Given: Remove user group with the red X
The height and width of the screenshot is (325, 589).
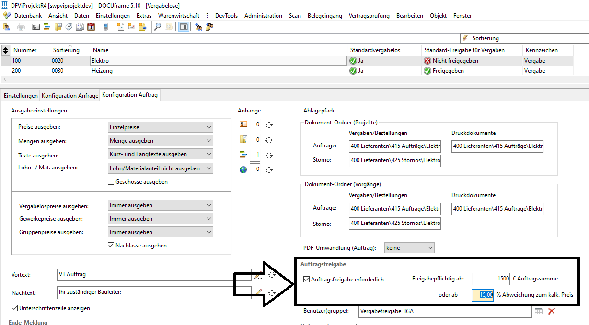Looking at the screenshot, I should click(x=552, y=311).
